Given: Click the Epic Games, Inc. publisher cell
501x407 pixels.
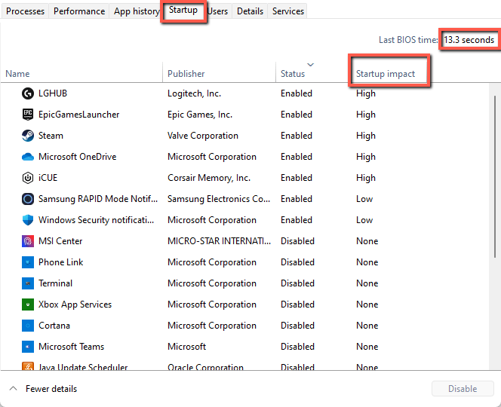Looking at the screenshot, I should pyautogui.click(x=200, y=115).
